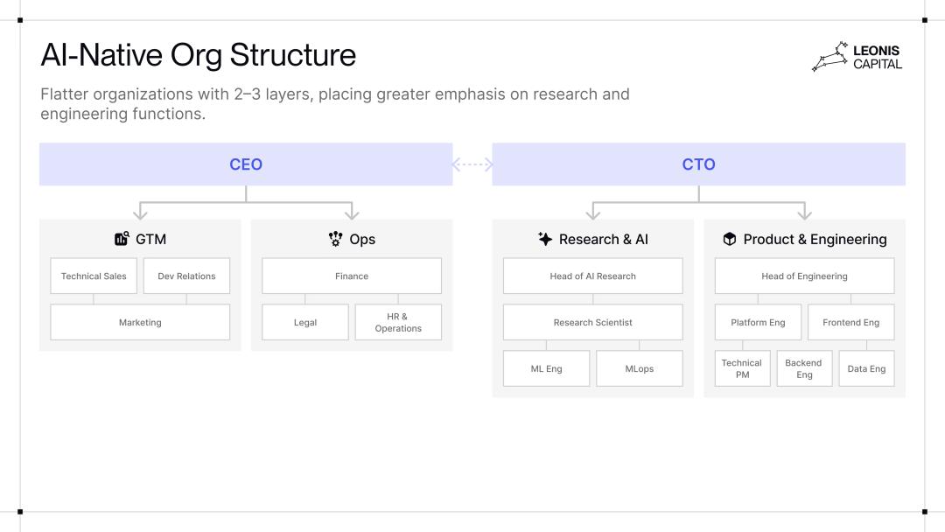Click the Marketing box
This screenshot has height=532, width=945.
pos(140,322)
